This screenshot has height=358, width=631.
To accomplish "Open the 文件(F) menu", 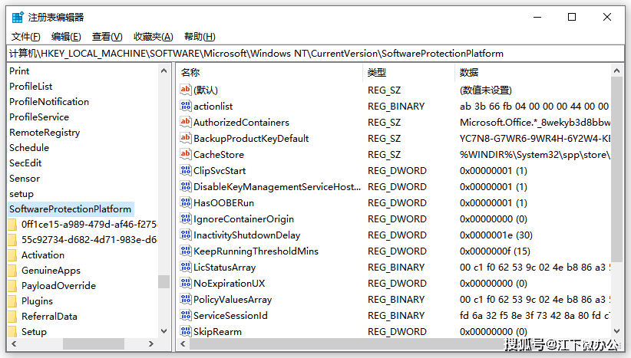I will click(x=26, y=37).
